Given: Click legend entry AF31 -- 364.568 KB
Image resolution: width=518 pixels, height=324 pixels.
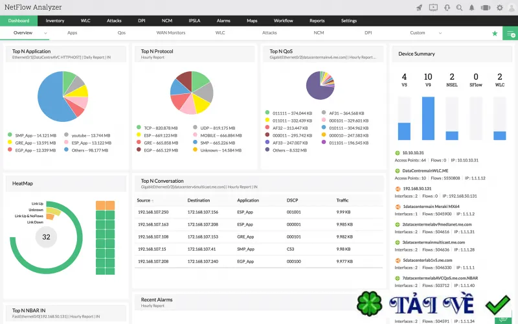Looking at the screenshot, I should [346, 113].
